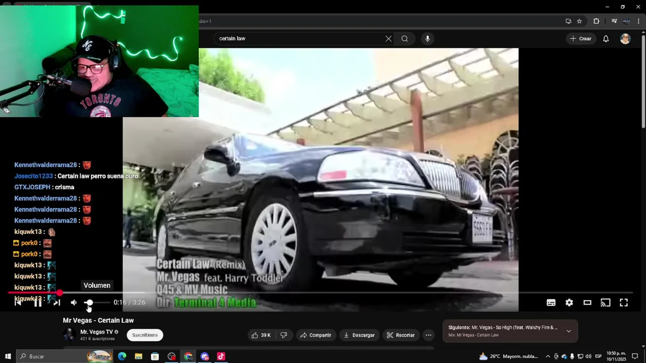
Task: Skip to the next video
Action: 57,302
